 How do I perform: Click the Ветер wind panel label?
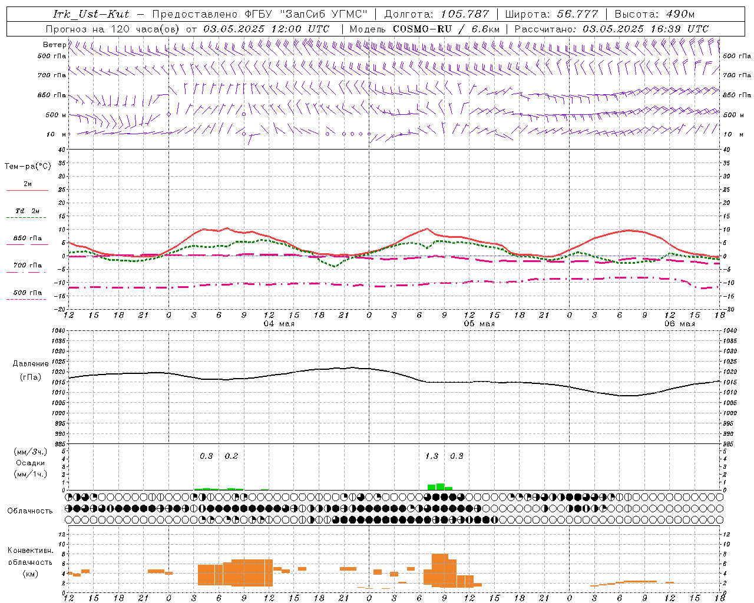[54, 45]
